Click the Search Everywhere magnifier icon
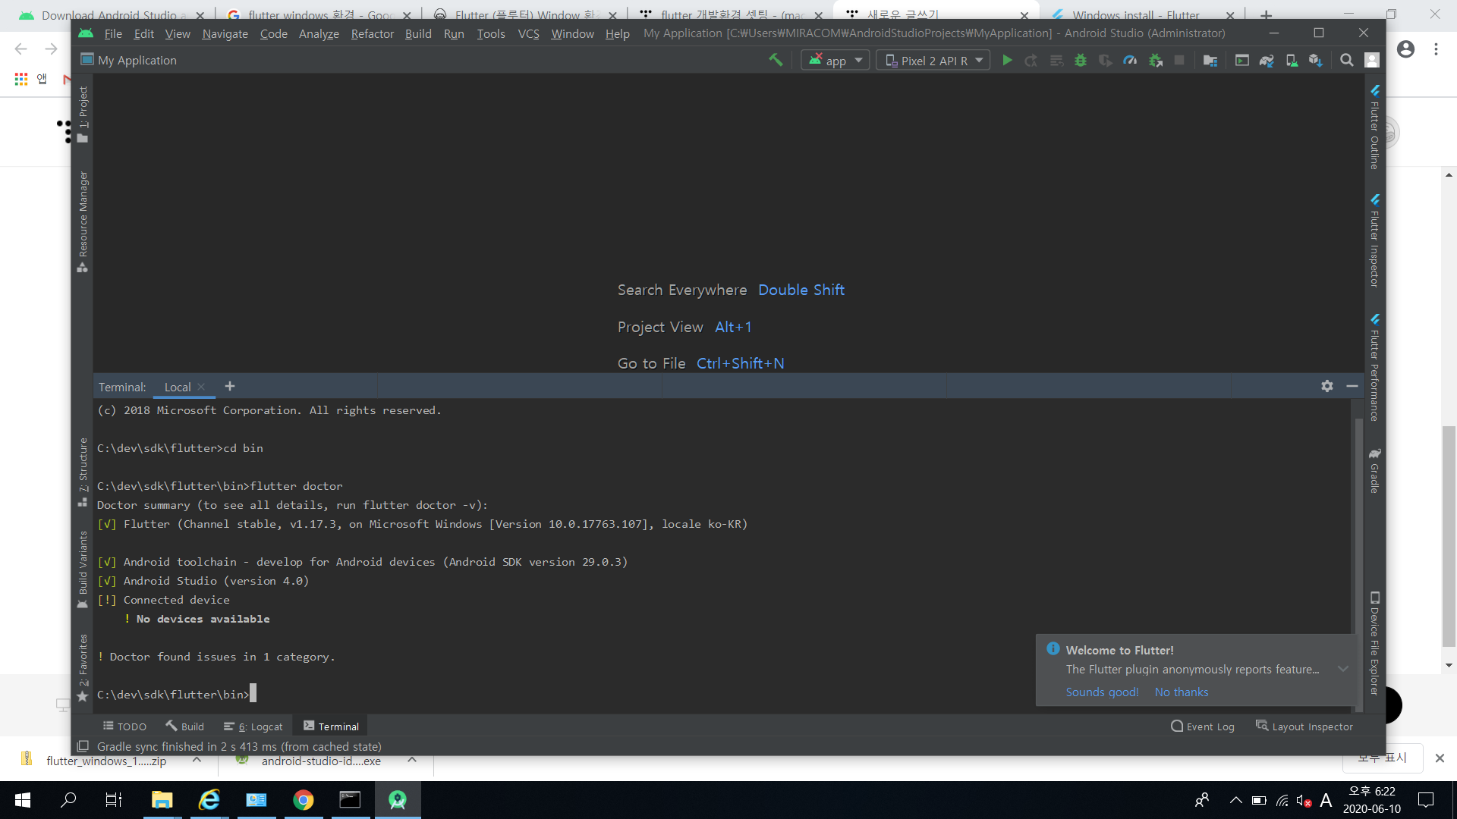The height and width of the screenshot is (819, 1457). click(x=1347, y=61)
